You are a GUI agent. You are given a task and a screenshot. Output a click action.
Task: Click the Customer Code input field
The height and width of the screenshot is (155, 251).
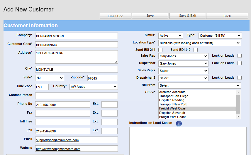click(77, 45)
